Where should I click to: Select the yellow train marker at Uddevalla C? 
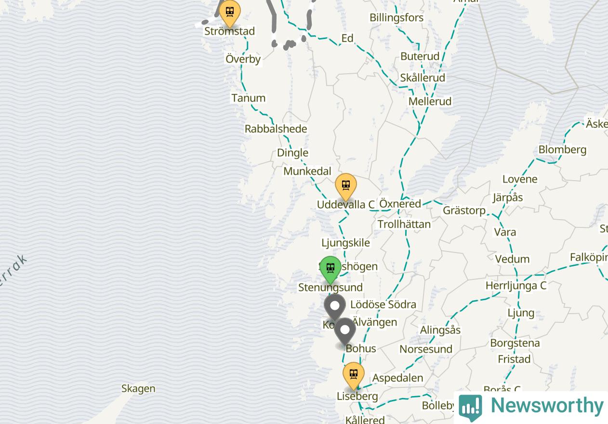pos(346,186)
